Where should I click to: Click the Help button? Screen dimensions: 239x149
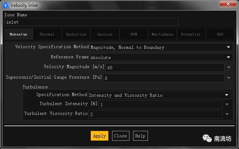(140, 136)
